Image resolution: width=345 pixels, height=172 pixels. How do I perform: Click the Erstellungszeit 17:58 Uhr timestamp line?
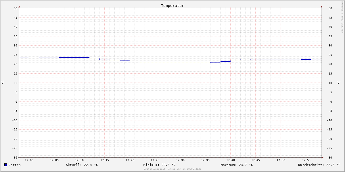click(x=172, y=169)
